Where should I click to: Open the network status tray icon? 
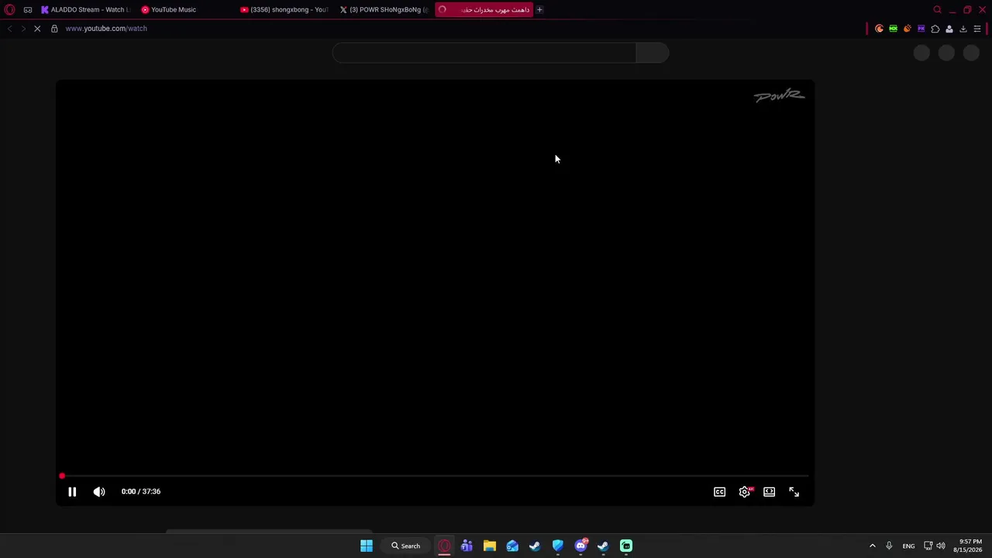click(928, 546)
